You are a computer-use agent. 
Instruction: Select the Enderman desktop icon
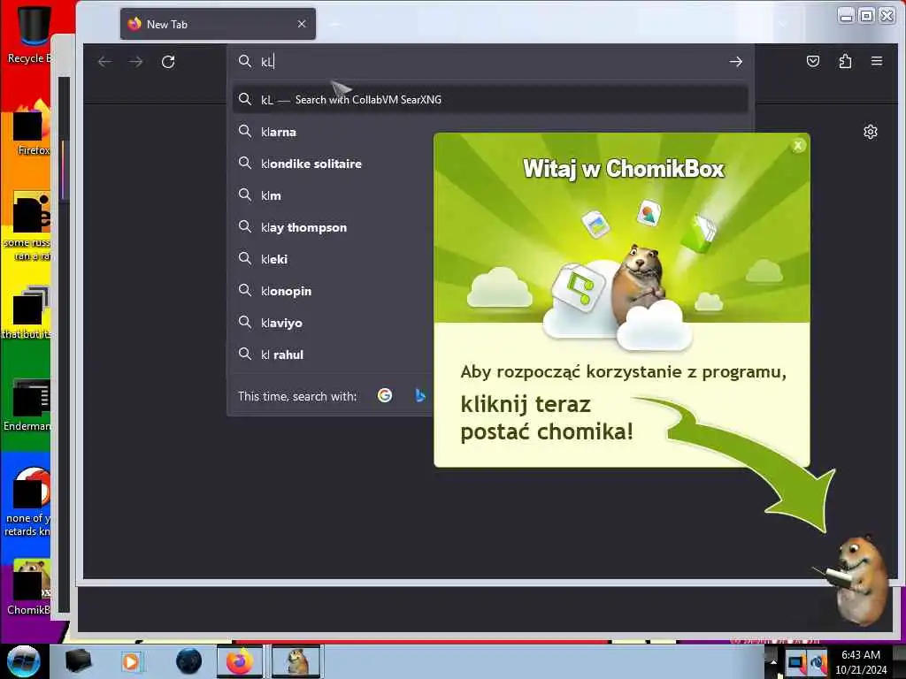tap(29, 404)
